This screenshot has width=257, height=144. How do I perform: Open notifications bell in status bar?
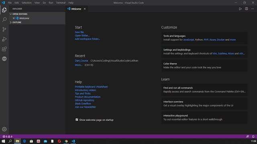point(253,136)
